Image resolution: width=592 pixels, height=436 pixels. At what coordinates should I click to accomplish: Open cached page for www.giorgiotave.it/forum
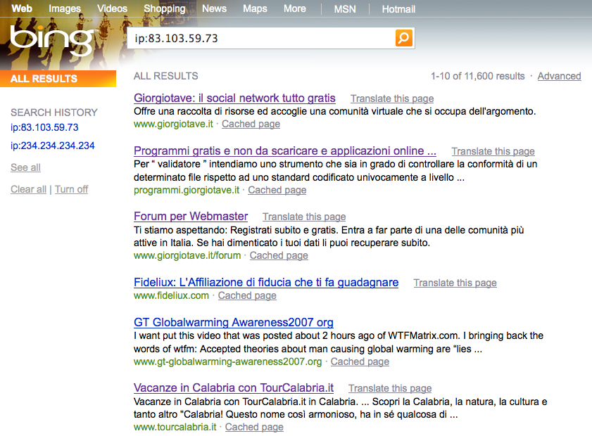click(279, 255)
